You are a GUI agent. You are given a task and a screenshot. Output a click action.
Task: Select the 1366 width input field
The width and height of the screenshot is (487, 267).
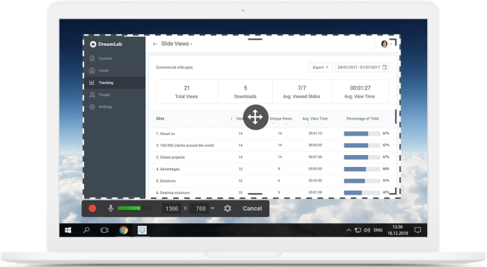pyautogui.click(x=172, y=209)
